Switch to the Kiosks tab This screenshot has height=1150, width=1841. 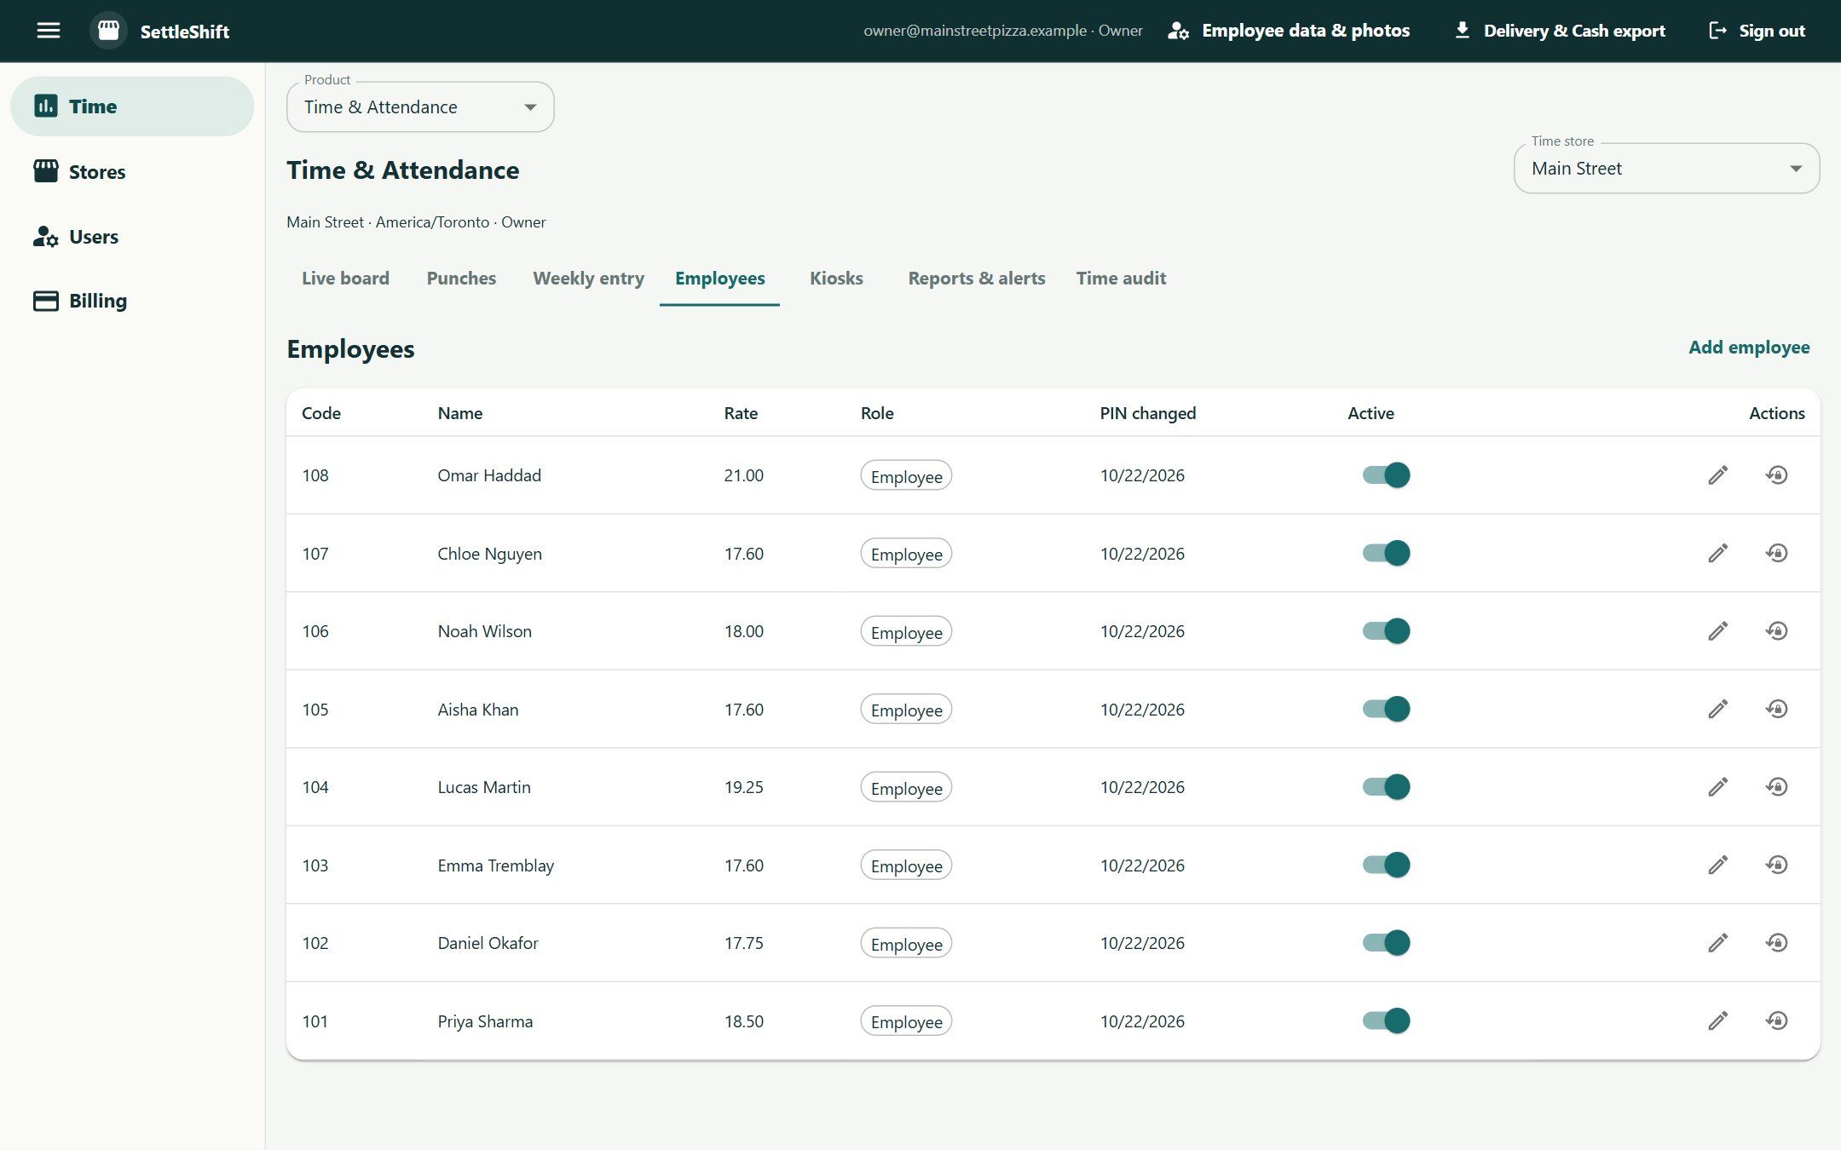(836, 279)
